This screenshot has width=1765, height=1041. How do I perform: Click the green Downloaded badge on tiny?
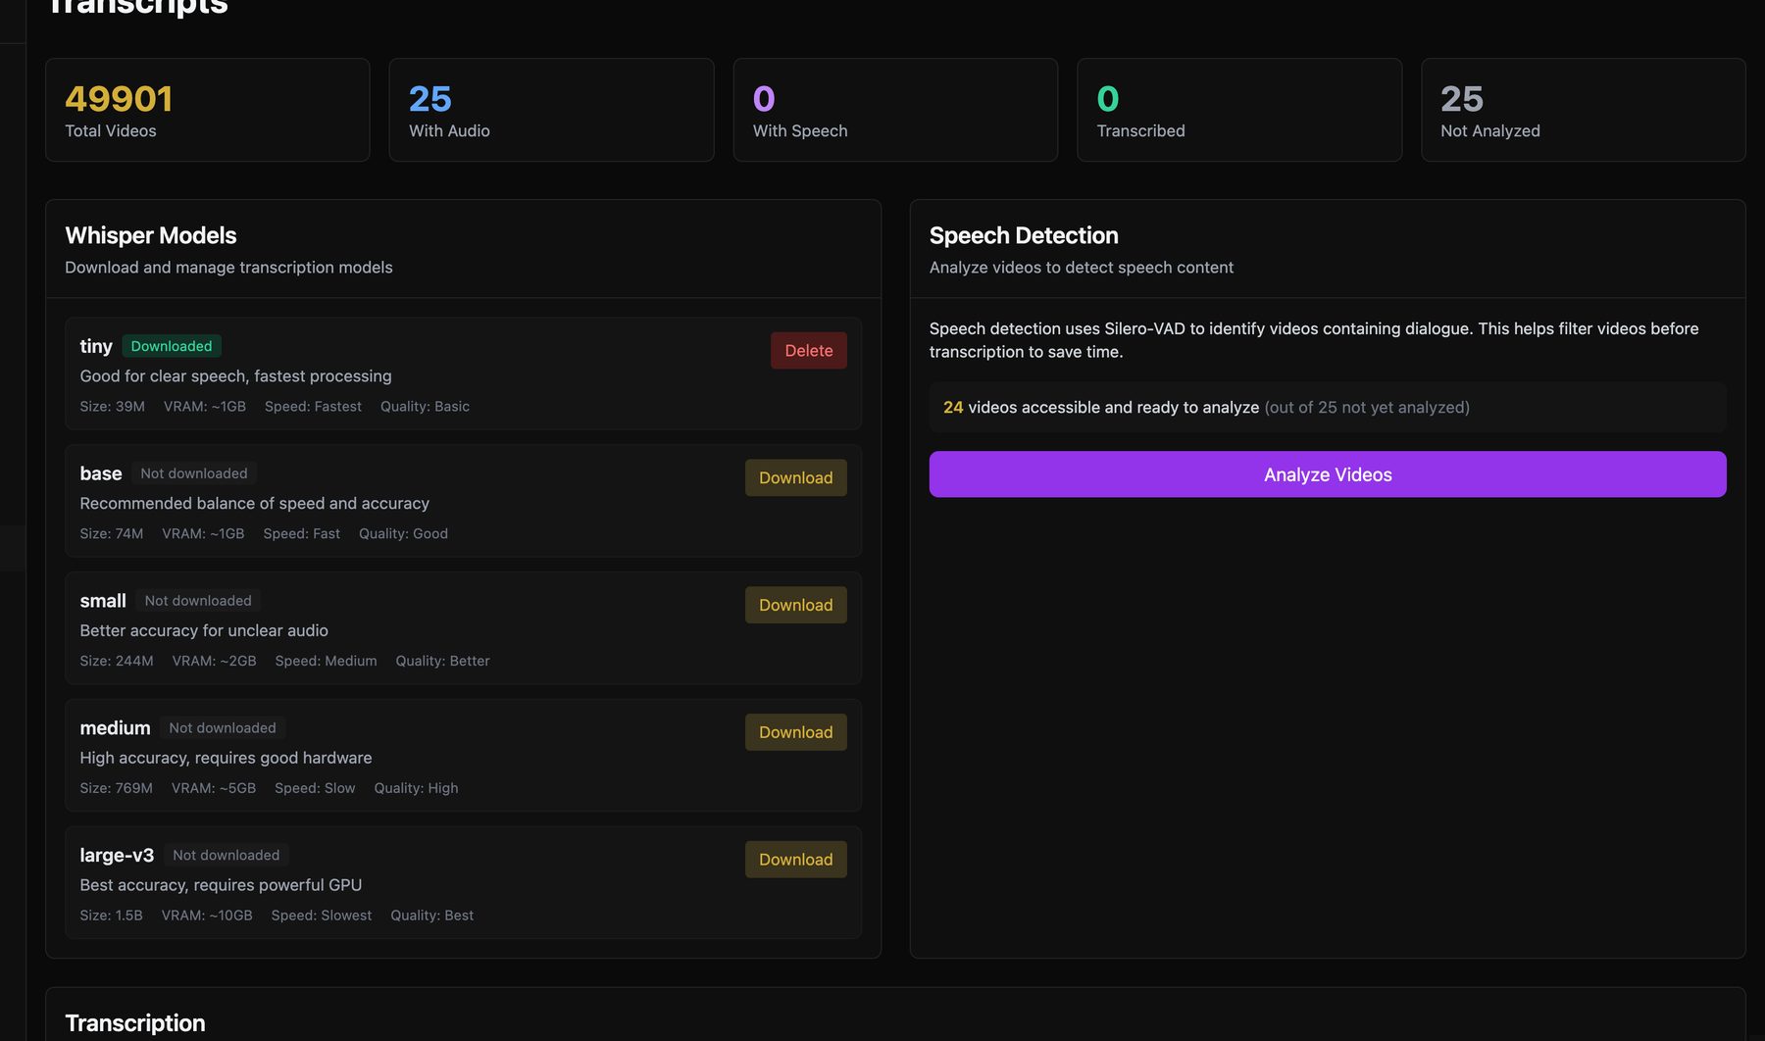172,346
